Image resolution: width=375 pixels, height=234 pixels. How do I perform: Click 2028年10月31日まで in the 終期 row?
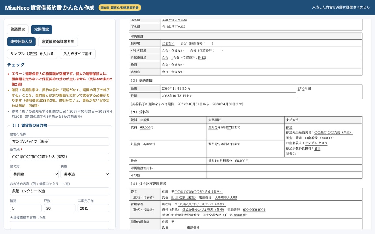pyautogui.click(x=177, y=96)
